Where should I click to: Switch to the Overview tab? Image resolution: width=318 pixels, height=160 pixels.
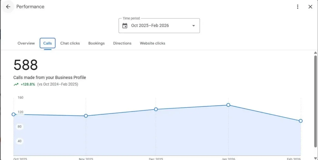(26, 43)
